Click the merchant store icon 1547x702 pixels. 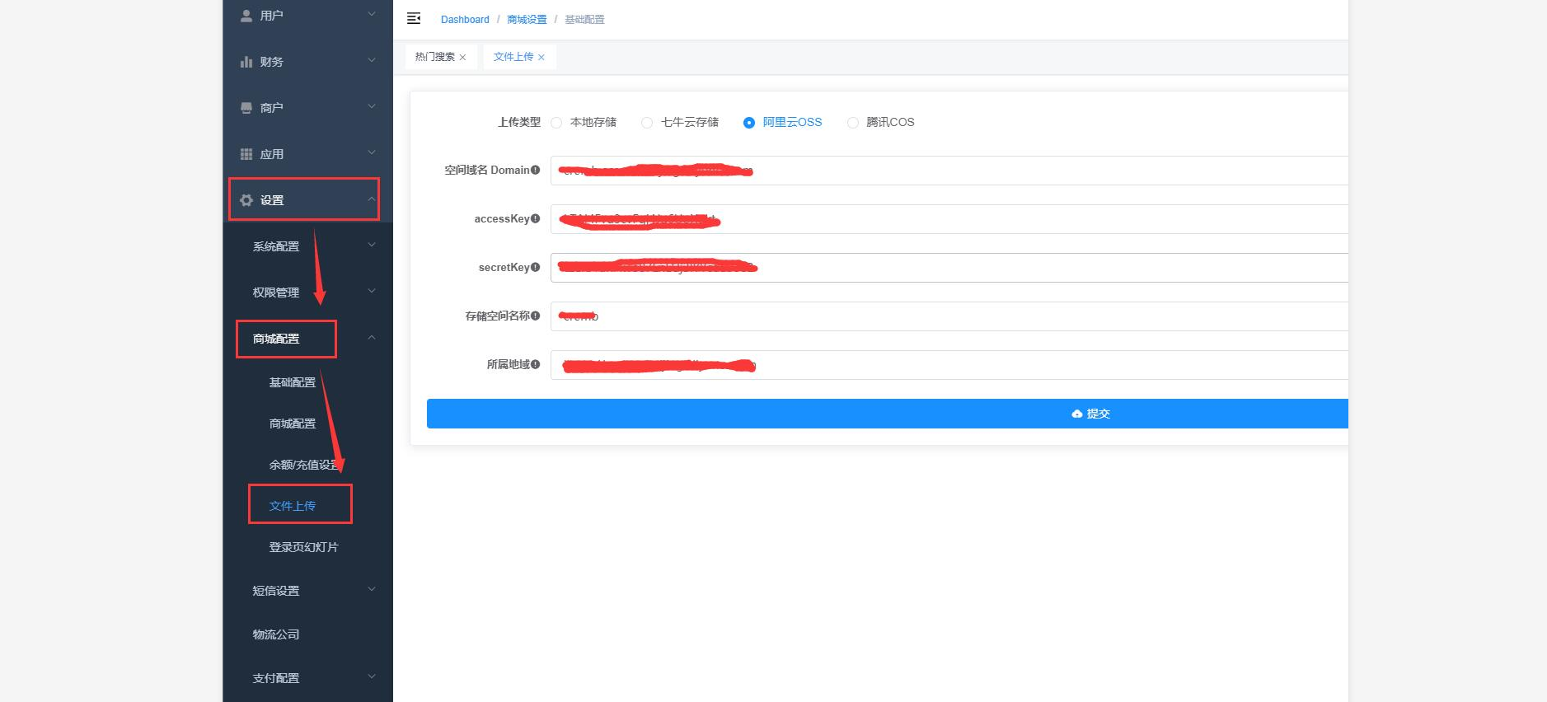coord(246,108)
